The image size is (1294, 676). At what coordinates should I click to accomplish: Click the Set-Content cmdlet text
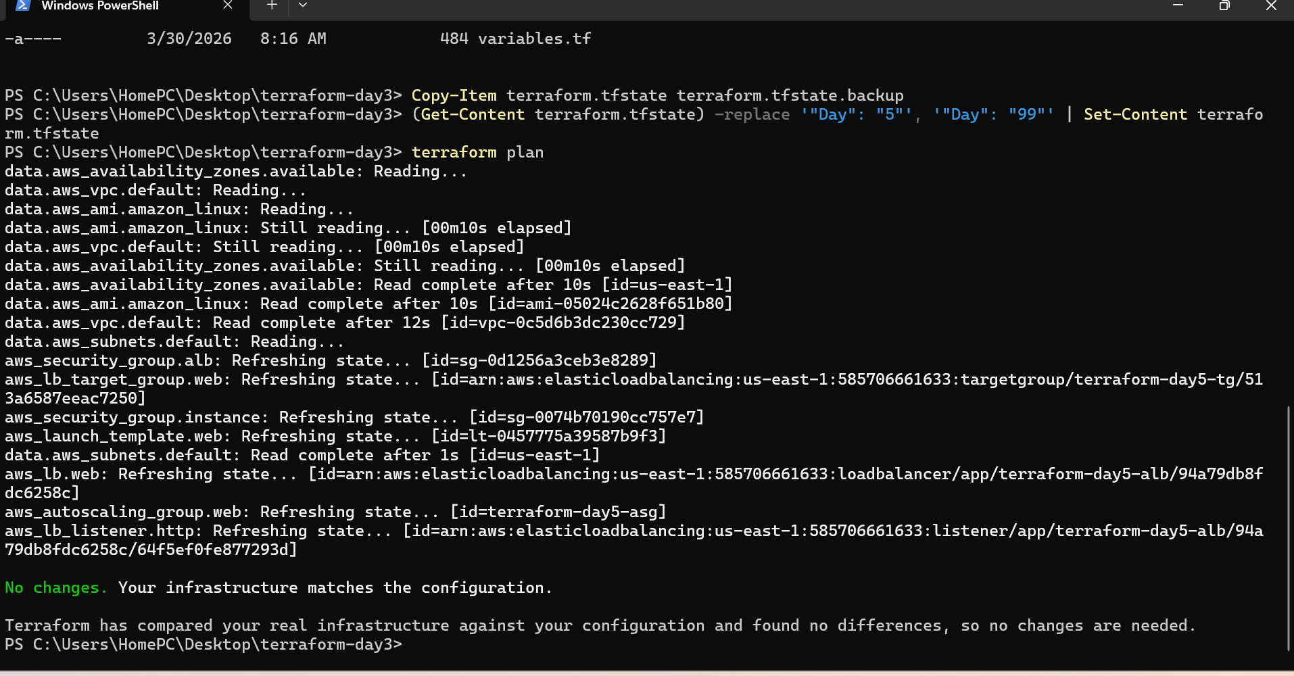[1135, 115]
